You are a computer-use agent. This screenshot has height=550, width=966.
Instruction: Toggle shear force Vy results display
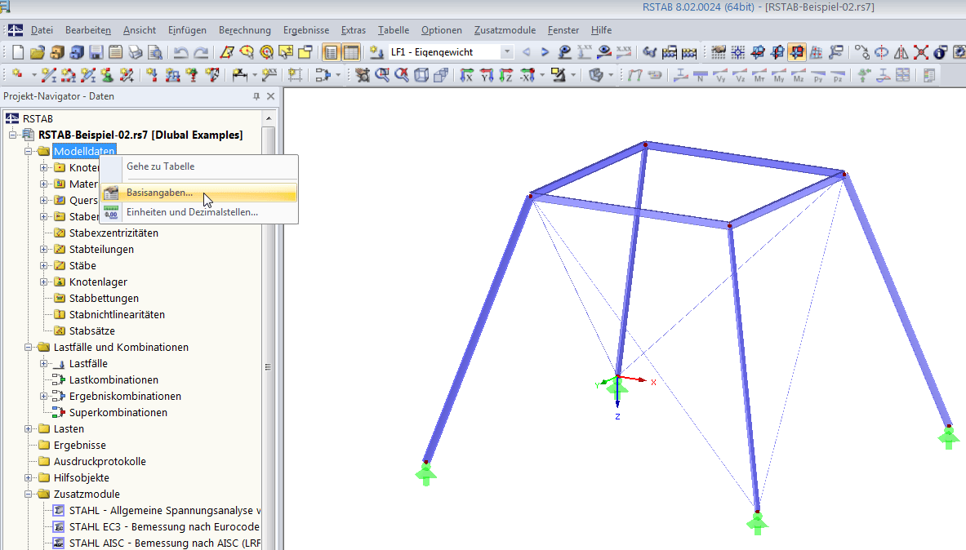click(720, 75)
